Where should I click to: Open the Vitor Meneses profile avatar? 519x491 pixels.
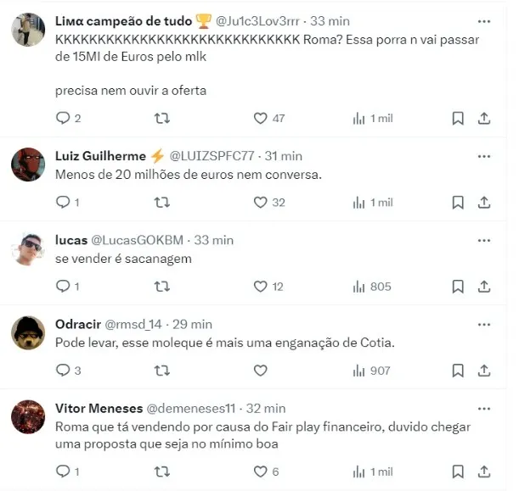[28, 417]
